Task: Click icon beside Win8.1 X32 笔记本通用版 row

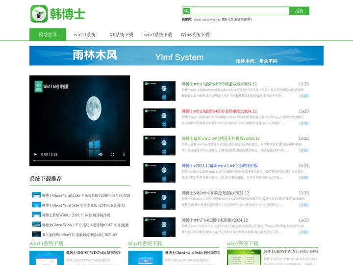Action: [36, 224]
